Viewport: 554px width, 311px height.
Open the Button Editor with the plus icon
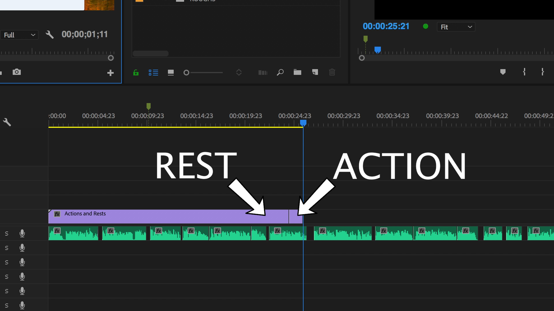coord(110,73)
